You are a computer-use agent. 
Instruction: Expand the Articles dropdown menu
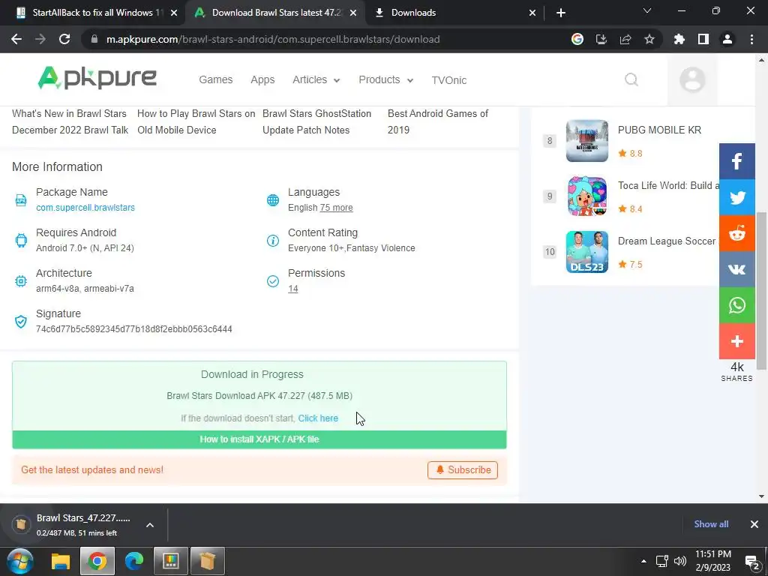pos(316,79)
